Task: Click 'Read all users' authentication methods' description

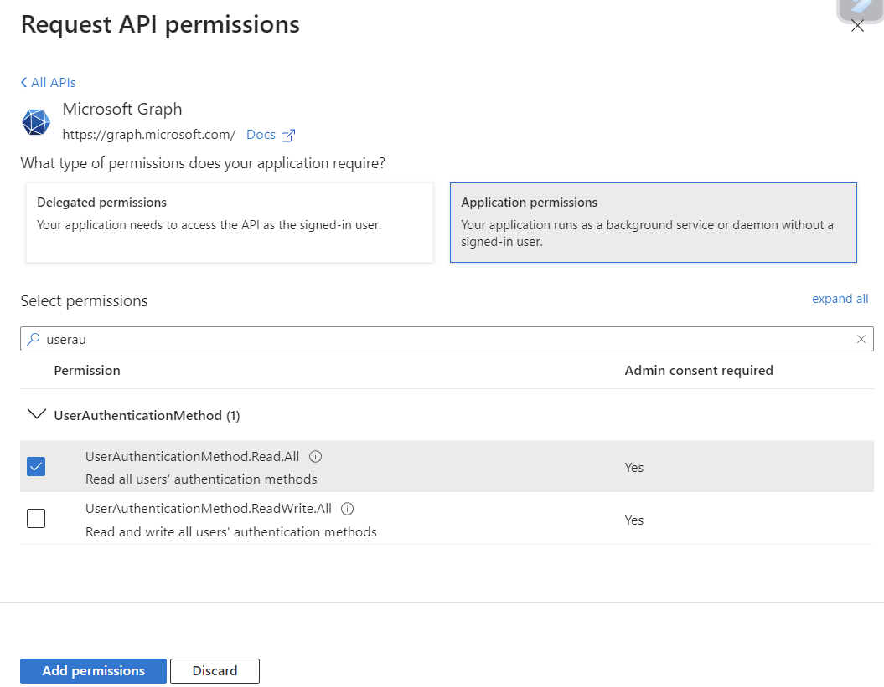Action: tap(201, 479)
